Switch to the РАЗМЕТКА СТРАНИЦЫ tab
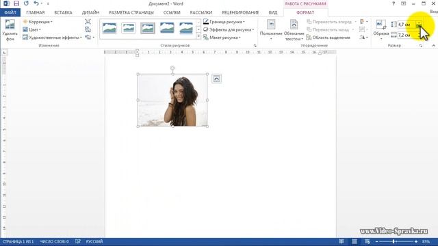 coord(131,12)
